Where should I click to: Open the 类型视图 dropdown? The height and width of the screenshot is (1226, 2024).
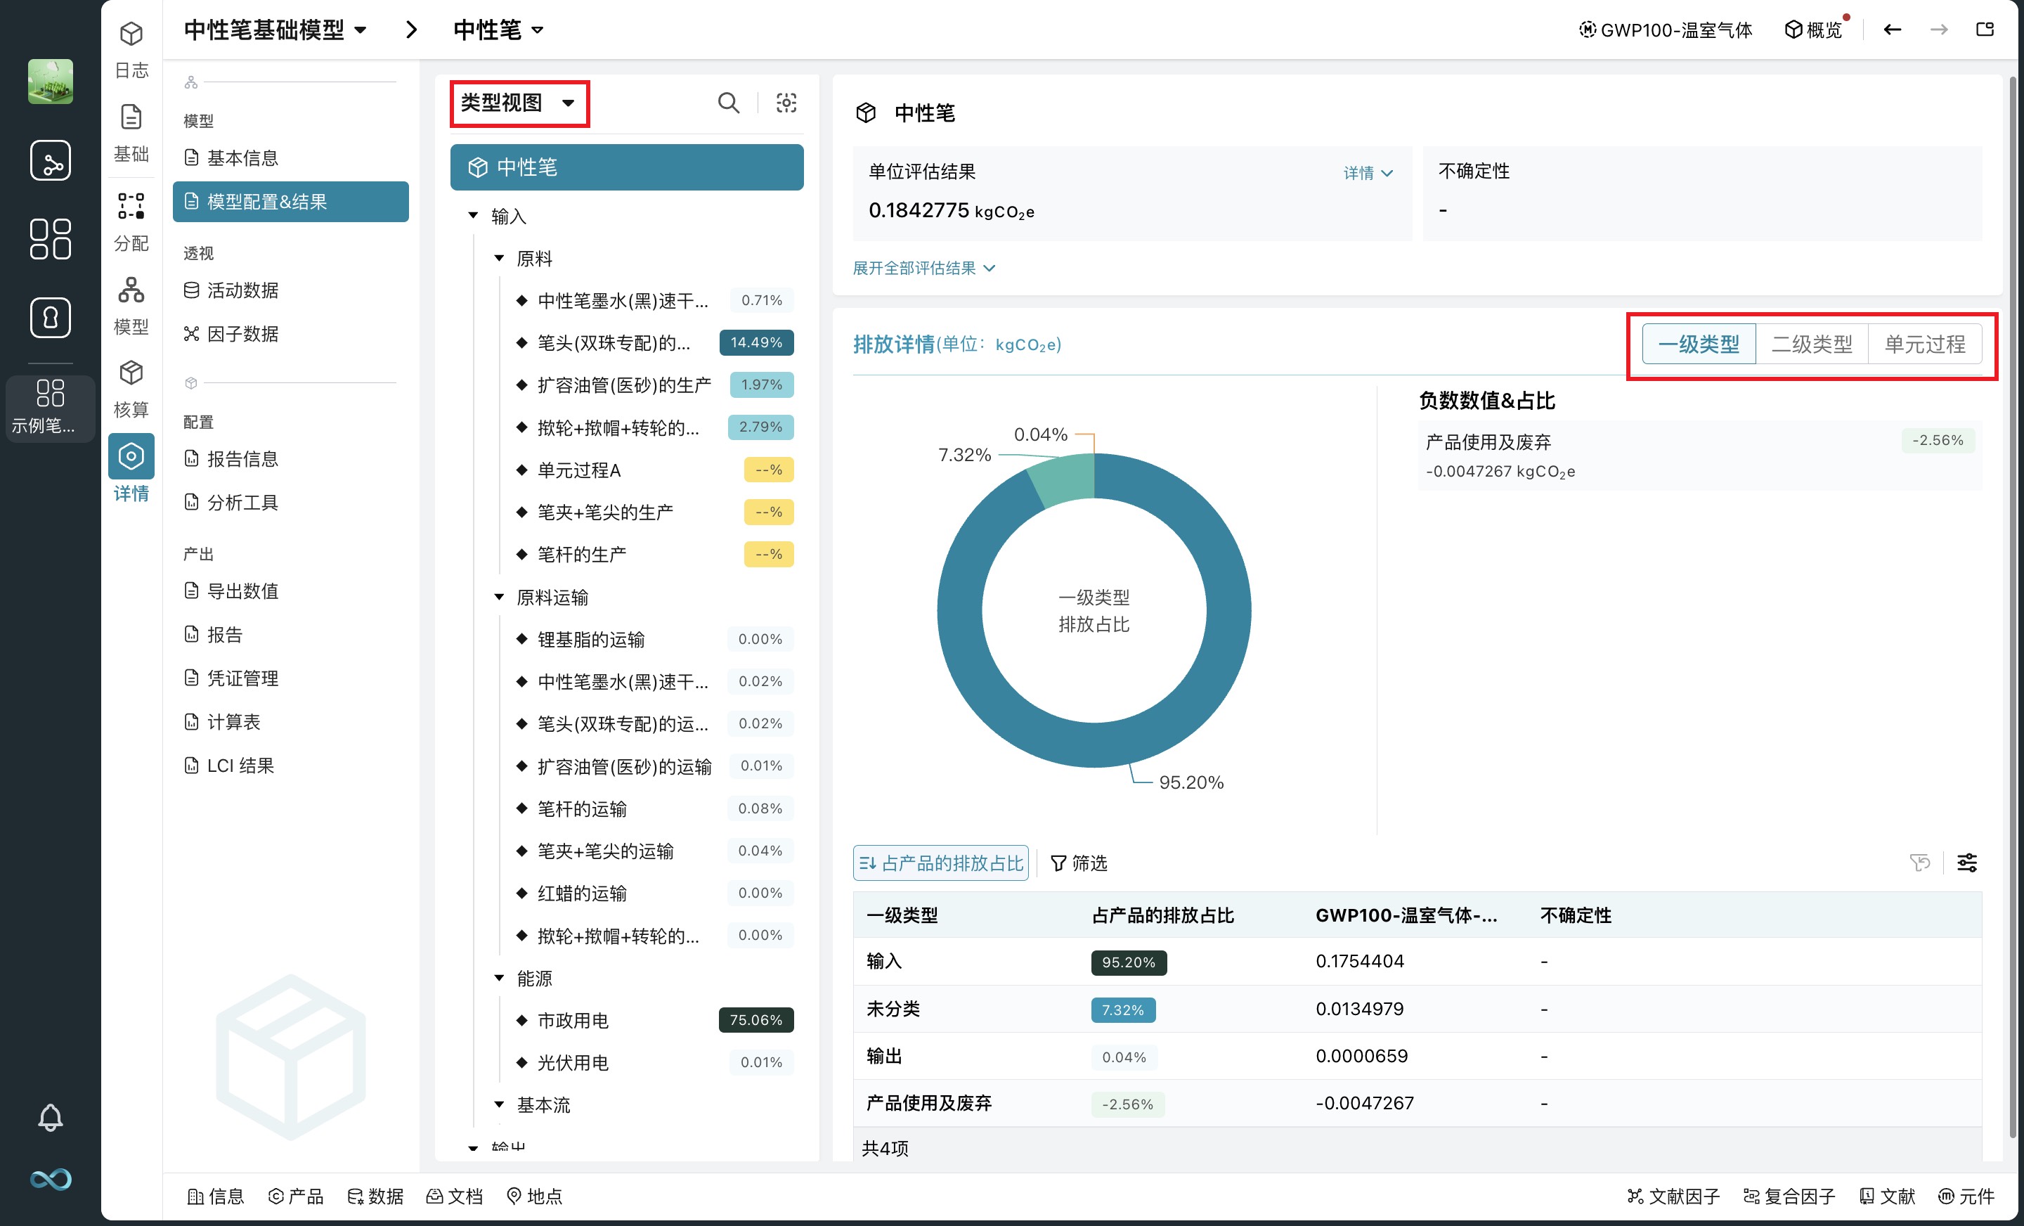click(x=519, y=103)
